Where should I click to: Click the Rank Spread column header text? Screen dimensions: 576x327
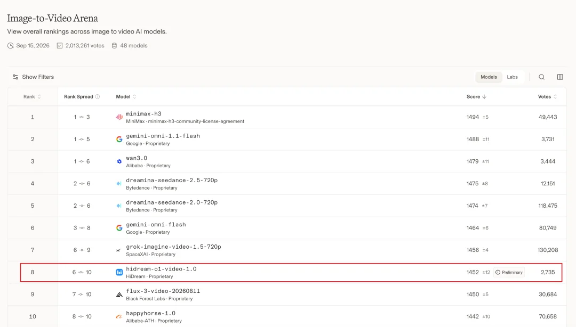tap(78, 97)
